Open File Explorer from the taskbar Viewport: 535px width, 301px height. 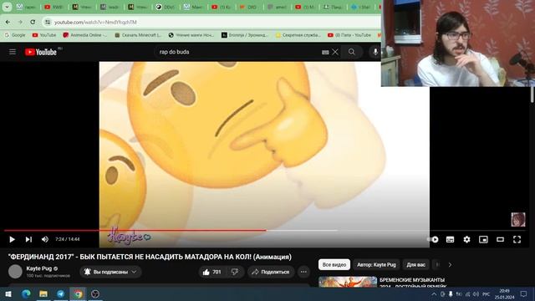43,293
